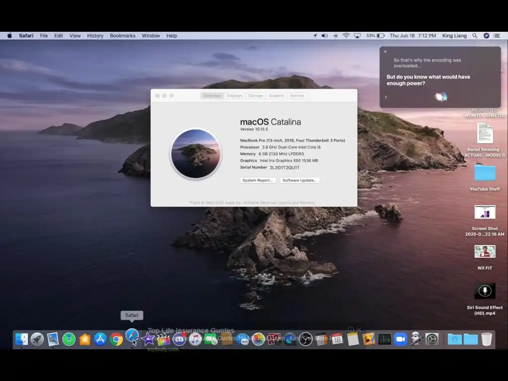
Task: Switch to the Support tab
Action: pos(276,96)
